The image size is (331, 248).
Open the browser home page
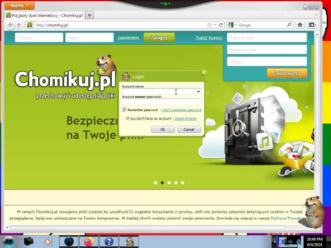(x=300, y=25)
